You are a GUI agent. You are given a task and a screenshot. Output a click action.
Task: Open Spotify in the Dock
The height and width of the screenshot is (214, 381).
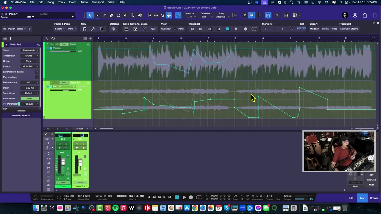[115, 208]
